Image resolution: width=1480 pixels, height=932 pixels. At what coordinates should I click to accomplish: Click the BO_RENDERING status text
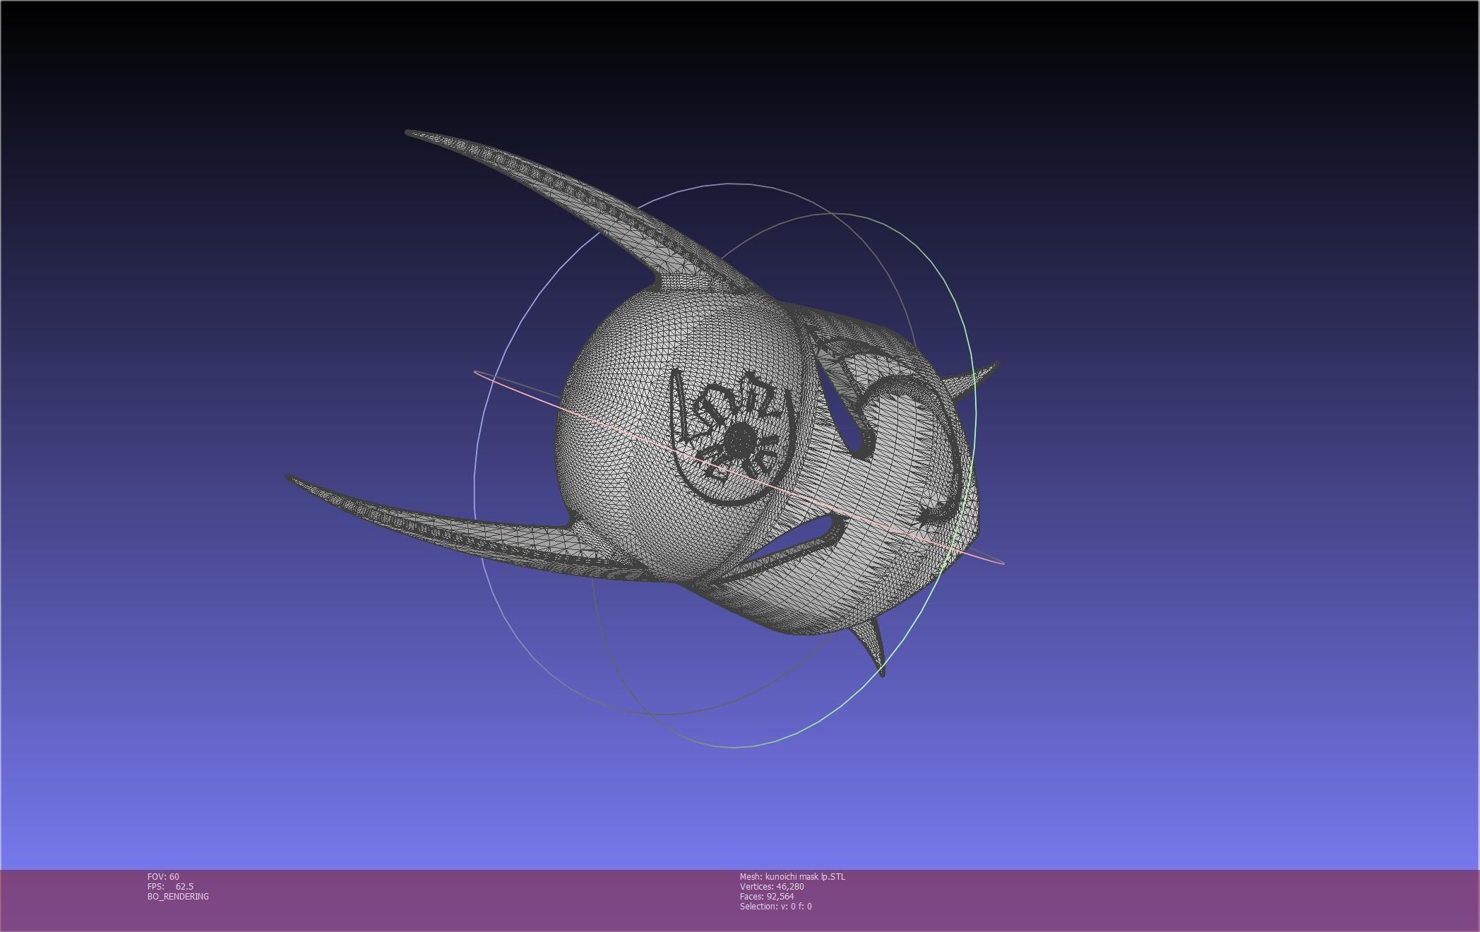tap(178, 896)
